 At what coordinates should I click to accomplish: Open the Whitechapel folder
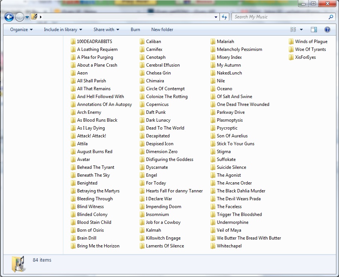pos(231,246)
